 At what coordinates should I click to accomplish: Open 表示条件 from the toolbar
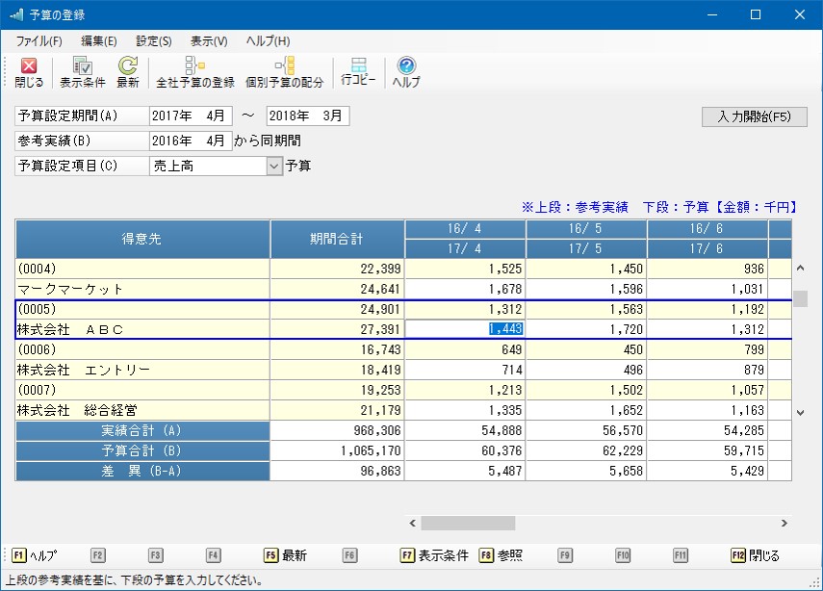tap(83, 72)
